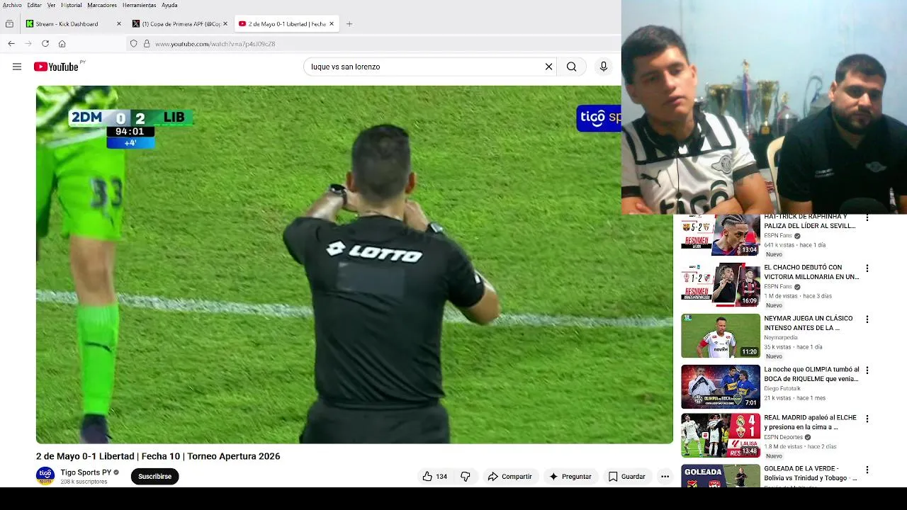Click the Suscribirse button
Screen dimensions: 907x510
(x=155, y=477)
